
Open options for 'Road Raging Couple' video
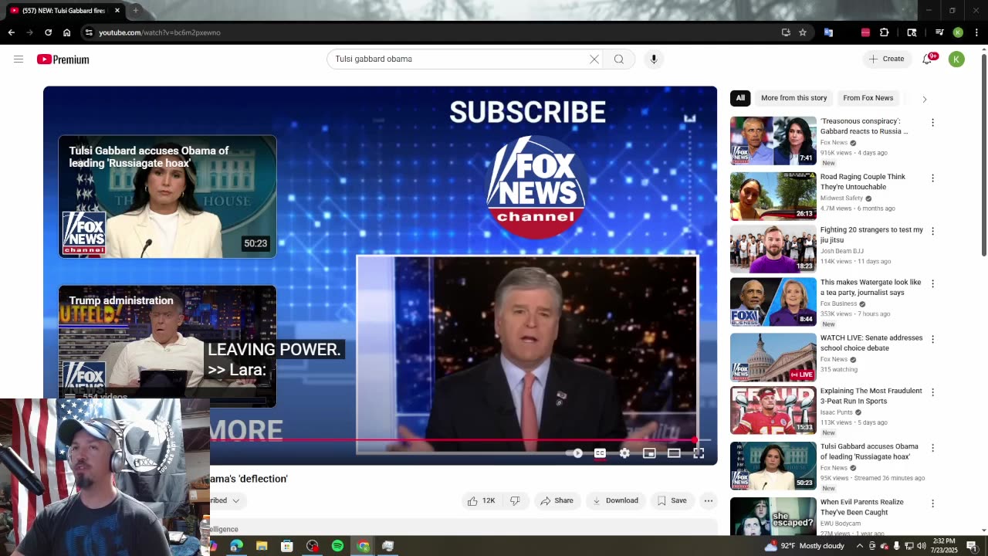[x=932, y=178]
